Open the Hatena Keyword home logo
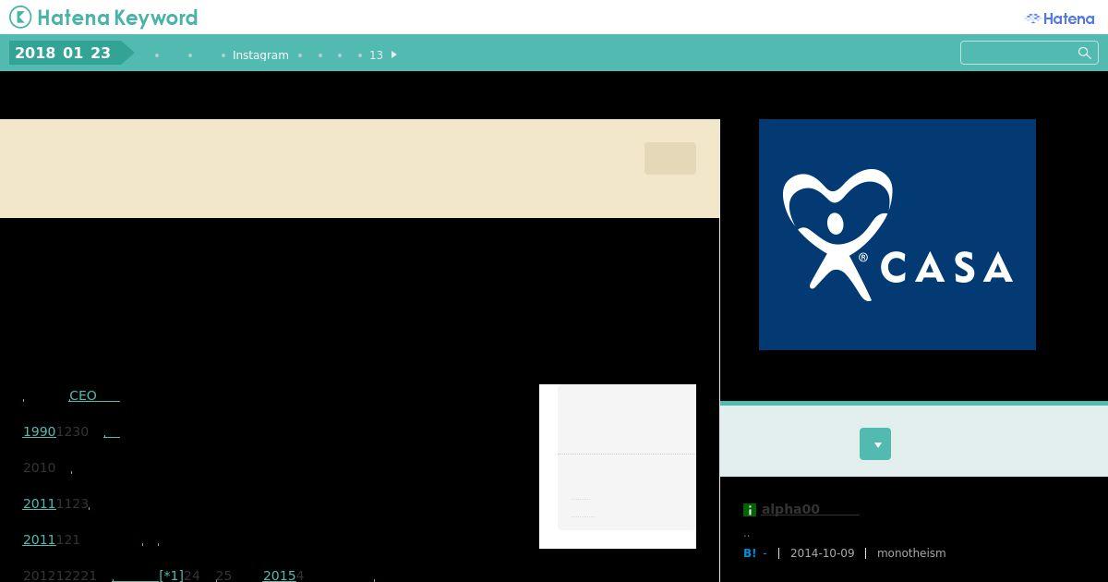The width and height of the screenshot is (1108, 582). pyautogui.click(x=103, y=18)
